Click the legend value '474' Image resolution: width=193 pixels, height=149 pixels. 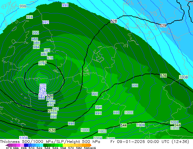[9, 148]
